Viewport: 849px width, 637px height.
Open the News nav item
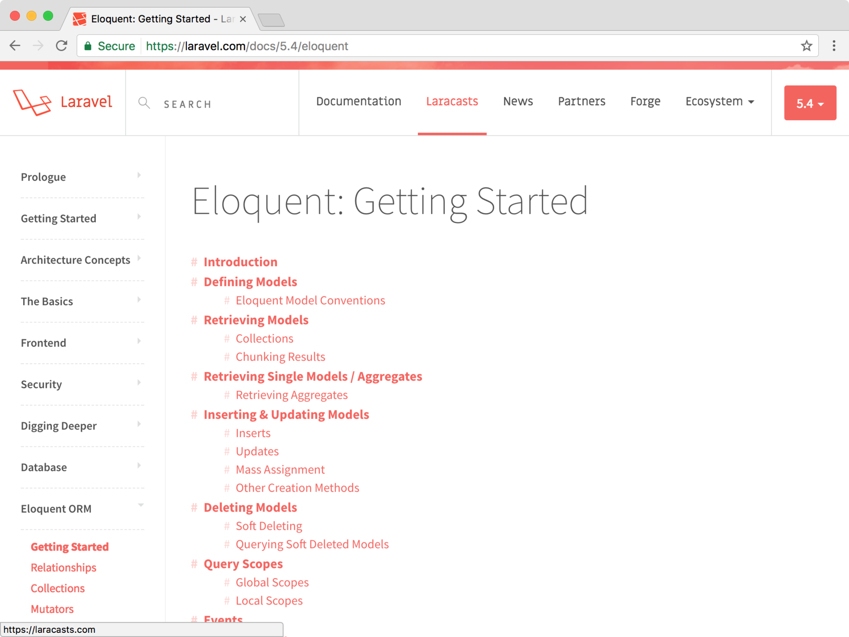click(x=518, y=101)
